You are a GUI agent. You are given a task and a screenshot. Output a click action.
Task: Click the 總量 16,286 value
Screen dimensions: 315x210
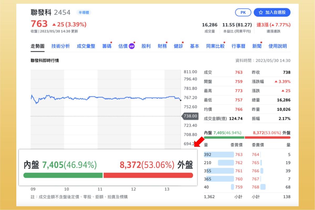click(x=284, y=100)
